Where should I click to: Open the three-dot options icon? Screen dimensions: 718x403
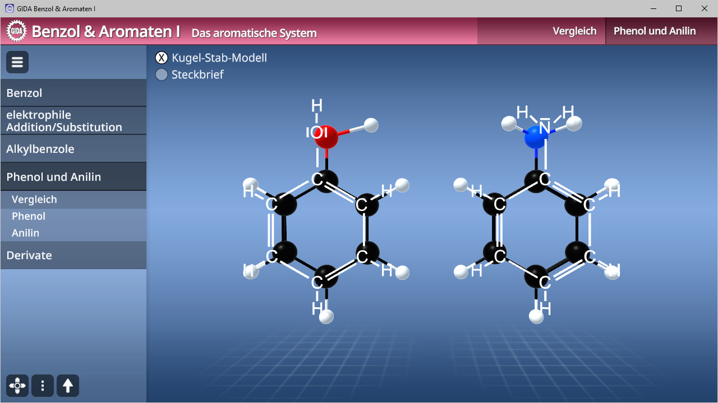click(43, 386)
